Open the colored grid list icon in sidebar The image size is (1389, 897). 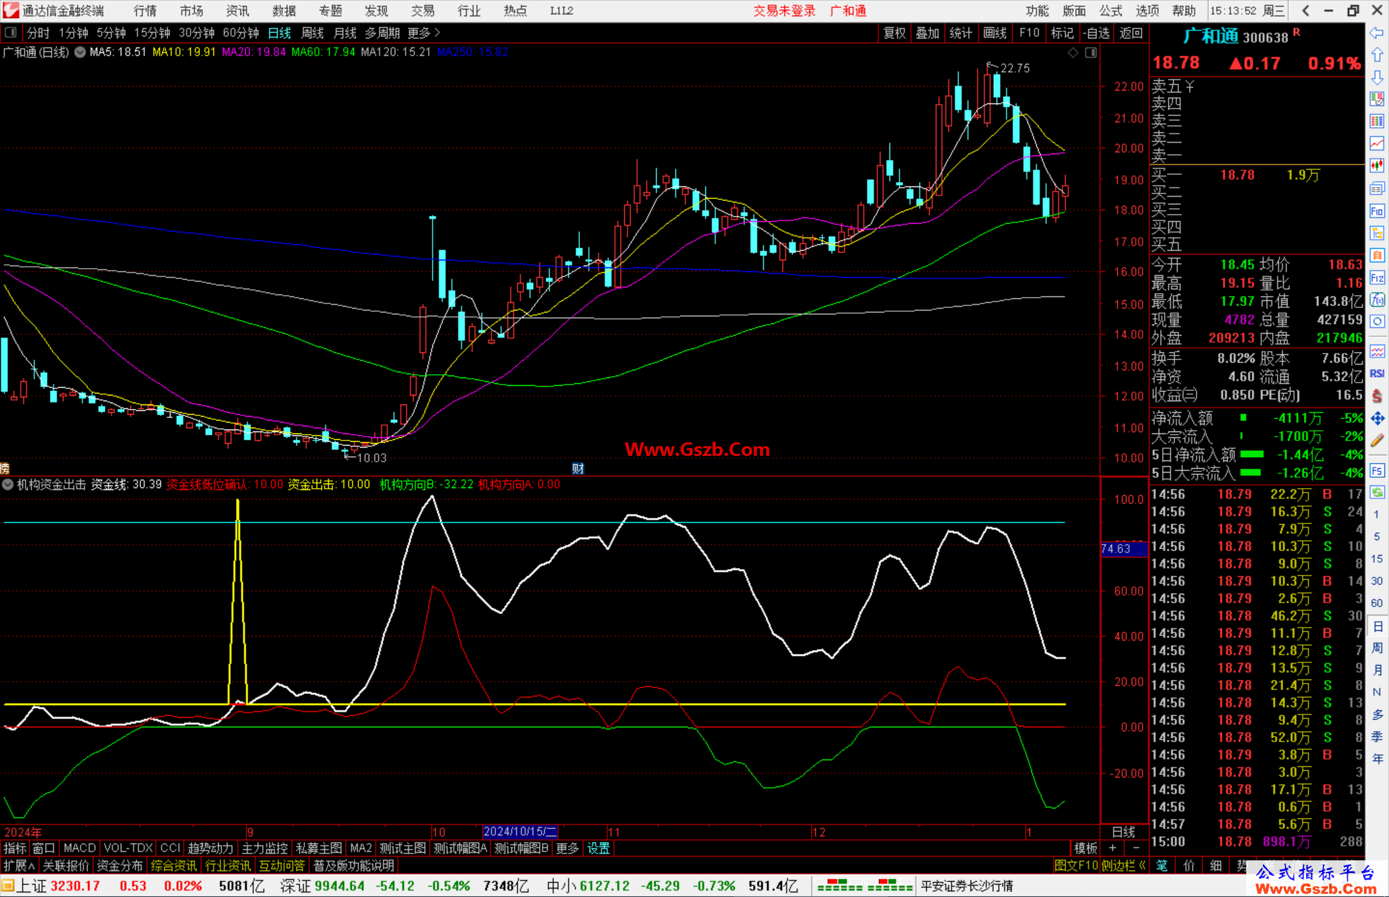point(1377,122)
